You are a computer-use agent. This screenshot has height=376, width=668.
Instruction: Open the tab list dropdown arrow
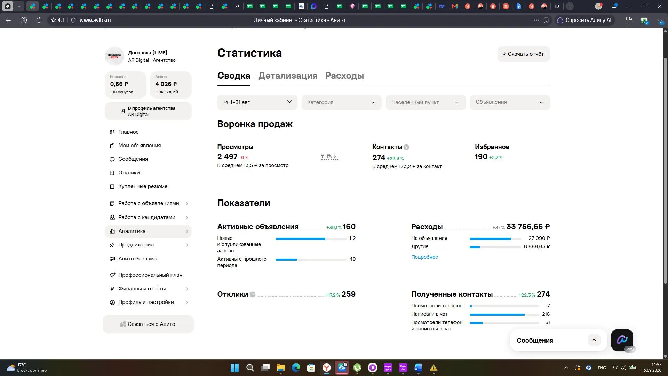tap(19, 6)
